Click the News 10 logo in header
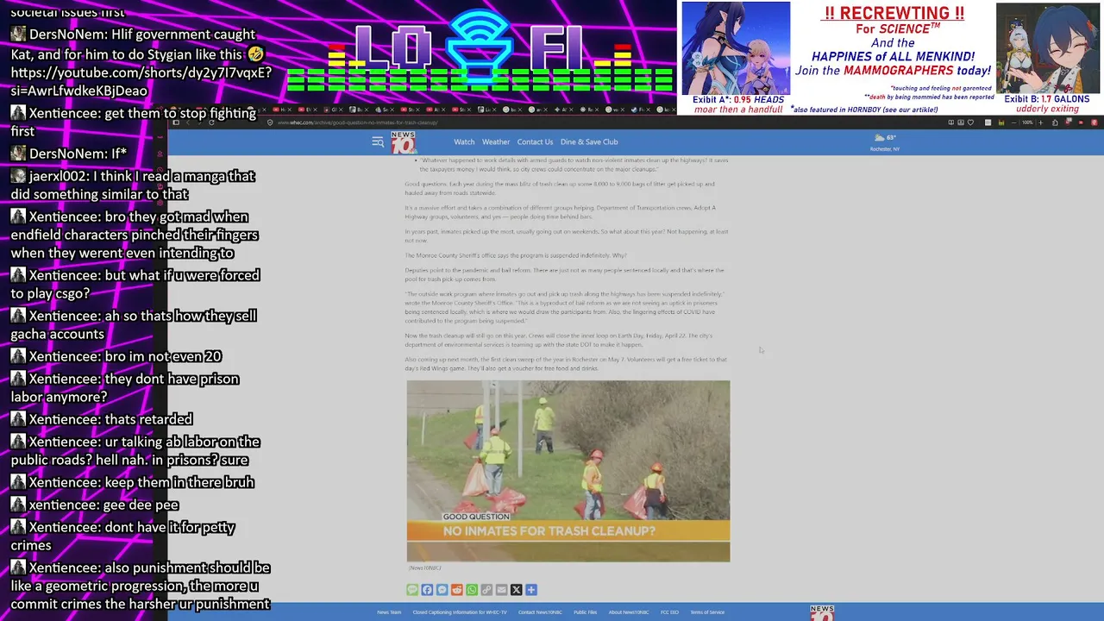The height and width of the screenshot is (621, 1104). [404, 142]
